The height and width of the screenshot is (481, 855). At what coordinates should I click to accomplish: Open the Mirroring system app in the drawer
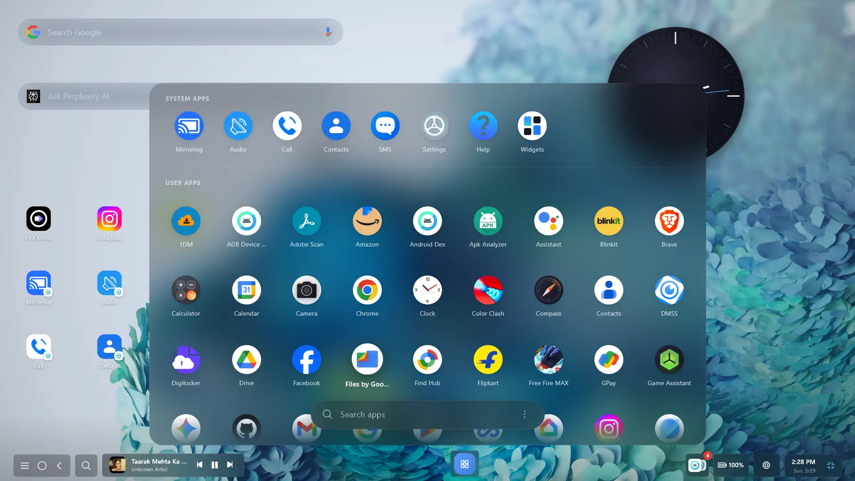(189, 126)
